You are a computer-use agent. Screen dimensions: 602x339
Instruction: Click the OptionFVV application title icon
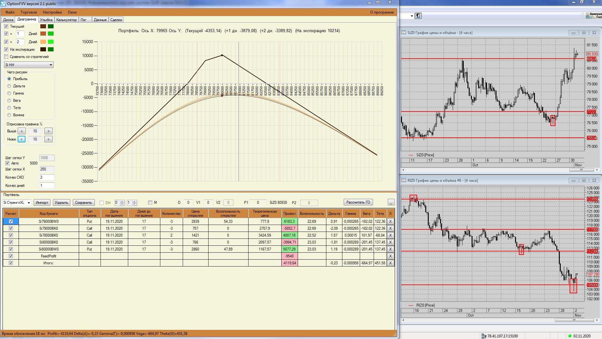3,3
